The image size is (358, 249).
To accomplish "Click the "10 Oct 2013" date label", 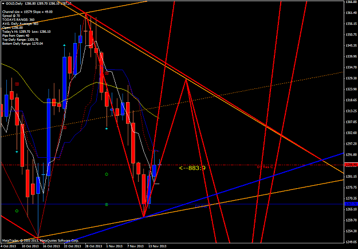I will 29,247.
